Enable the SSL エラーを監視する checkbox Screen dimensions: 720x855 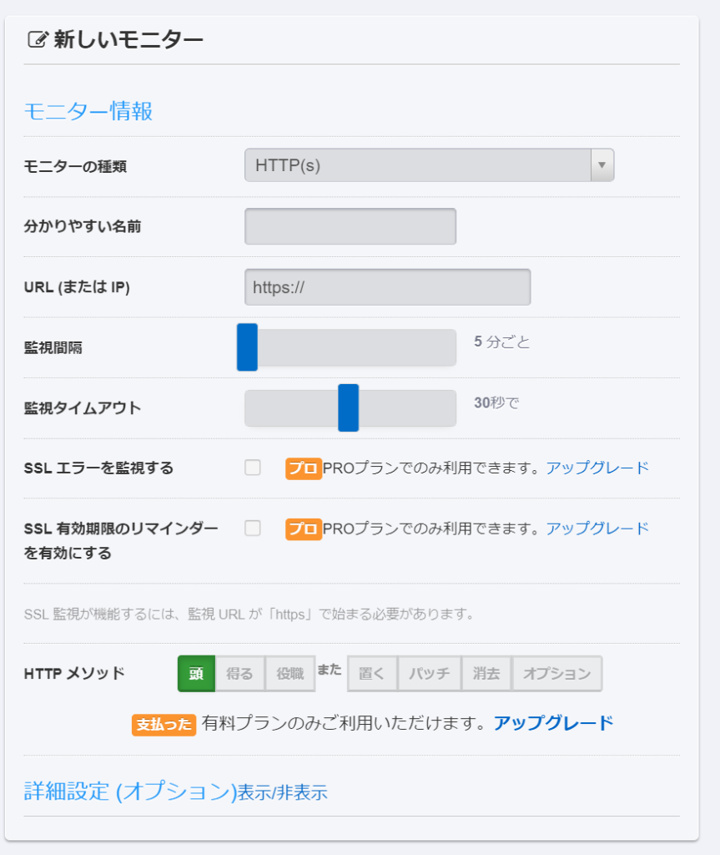[x=253, y=468]
